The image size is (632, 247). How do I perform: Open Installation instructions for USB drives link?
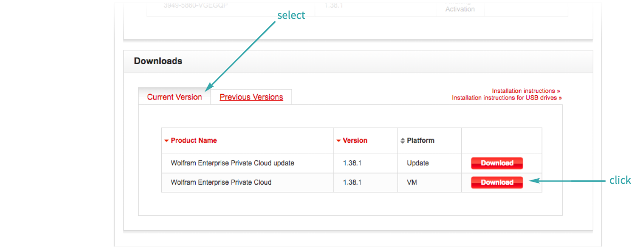(507, 98)
